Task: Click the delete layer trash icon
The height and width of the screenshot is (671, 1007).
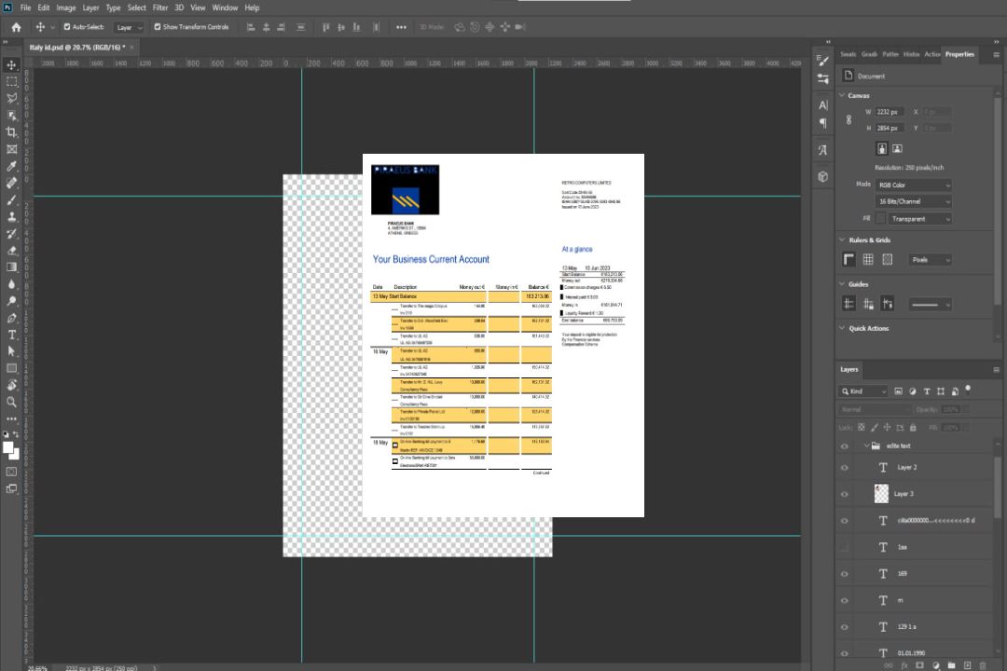Action: (x=983, y=665)
